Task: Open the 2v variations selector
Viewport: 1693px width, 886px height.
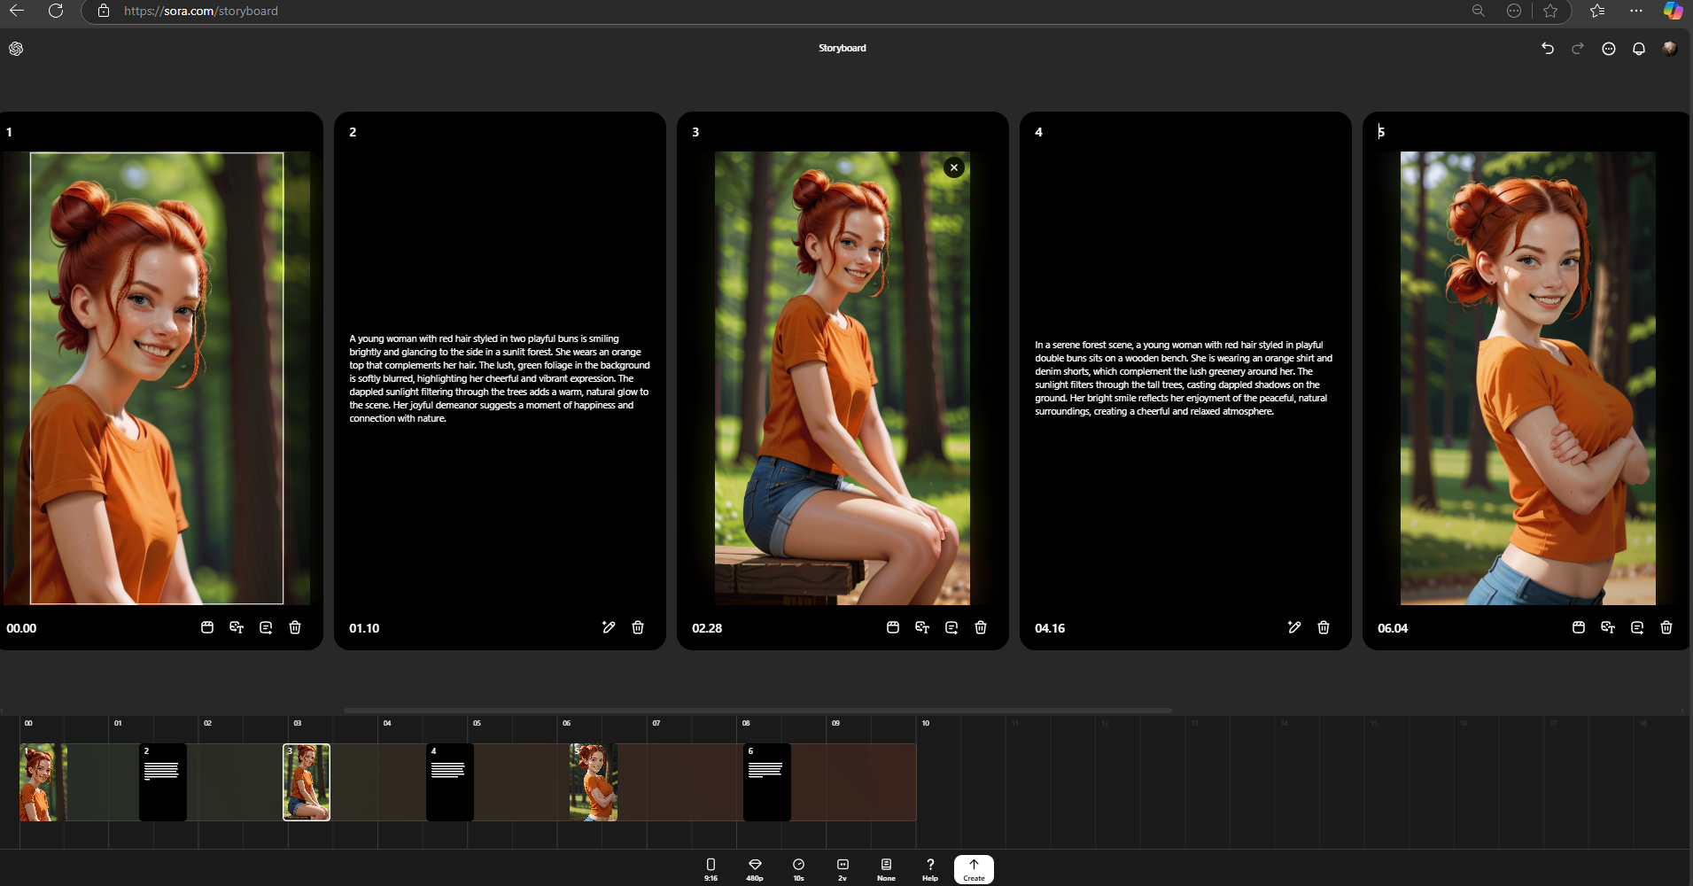Action: [843, 869]
